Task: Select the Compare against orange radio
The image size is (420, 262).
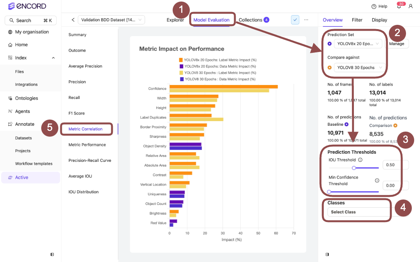Action: [329, 68]
